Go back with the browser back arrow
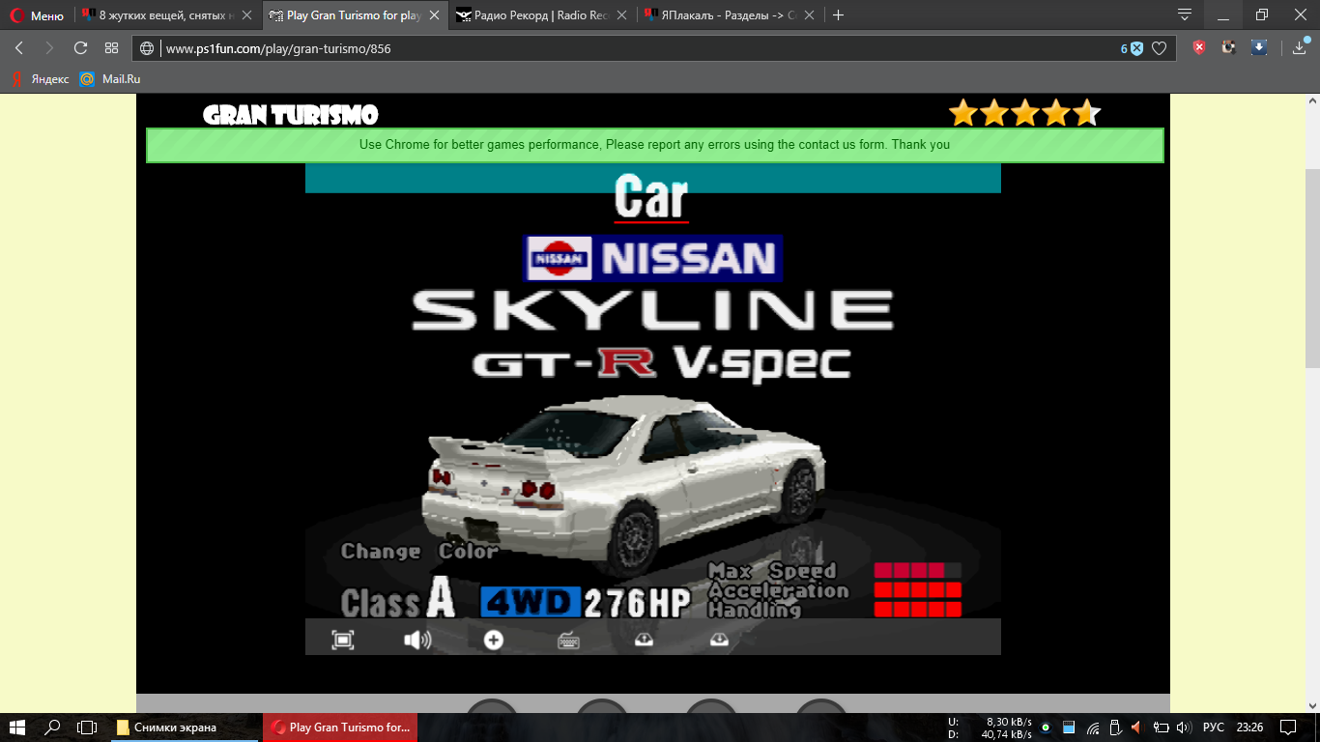 (19, 48)
